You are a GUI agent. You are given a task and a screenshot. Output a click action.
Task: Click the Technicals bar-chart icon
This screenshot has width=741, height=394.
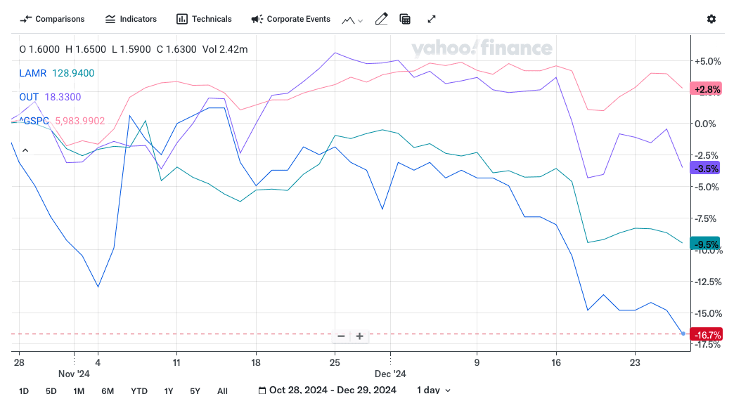click(x=182, y=19)
